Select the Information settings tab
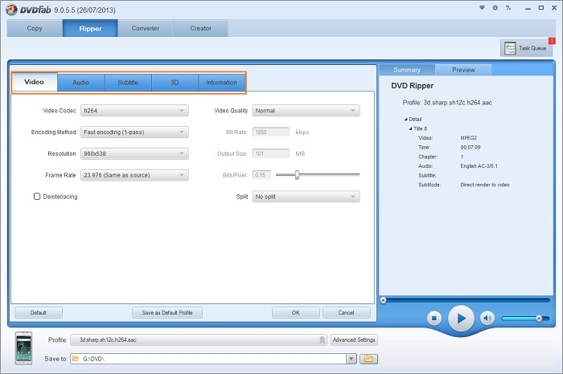This screenshot has width=563, height=374. click(x=221, y=83)
